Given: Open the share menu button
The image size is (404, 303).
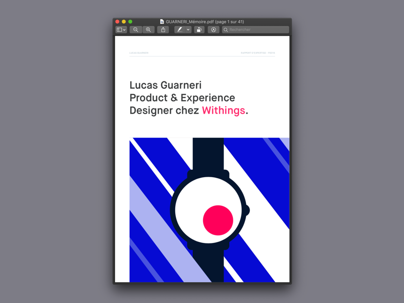Looking at the screenshot, I should [163, 30].
